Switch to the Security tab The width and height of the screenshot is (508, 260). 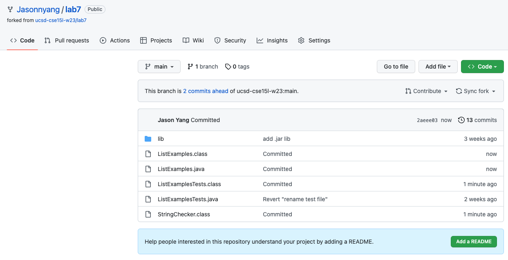pos(230,40)
